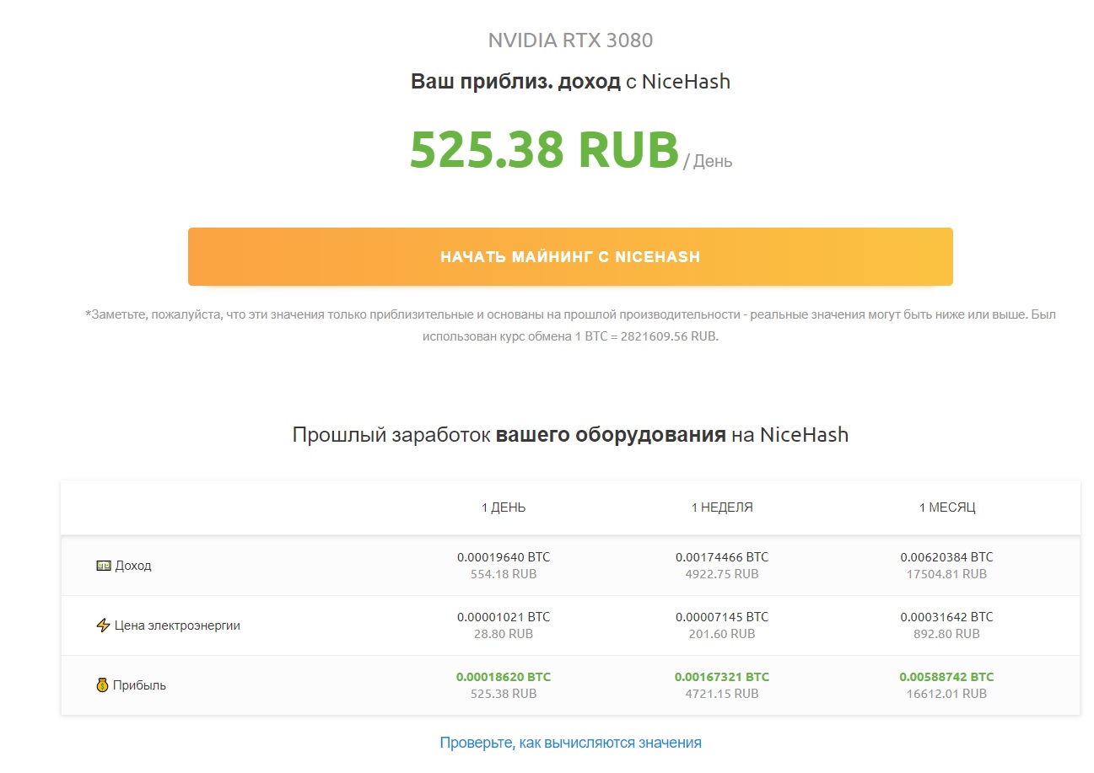1094x773 pixels.
Task: Select the green 0.00018620 BTC profit
Action: [x=504, y=677]
